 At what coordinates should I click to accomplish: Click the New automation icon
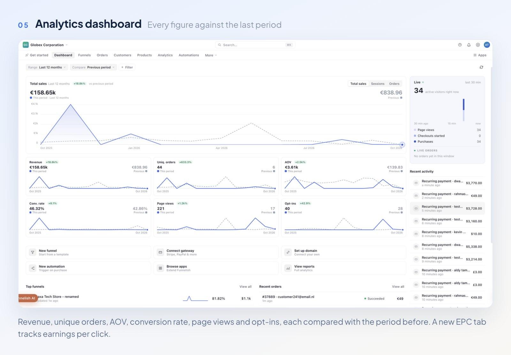coord(33,268)
